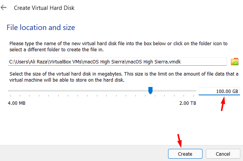243x161 pixels.
Task: Open the folder browse icon
Action: [235, 62]
